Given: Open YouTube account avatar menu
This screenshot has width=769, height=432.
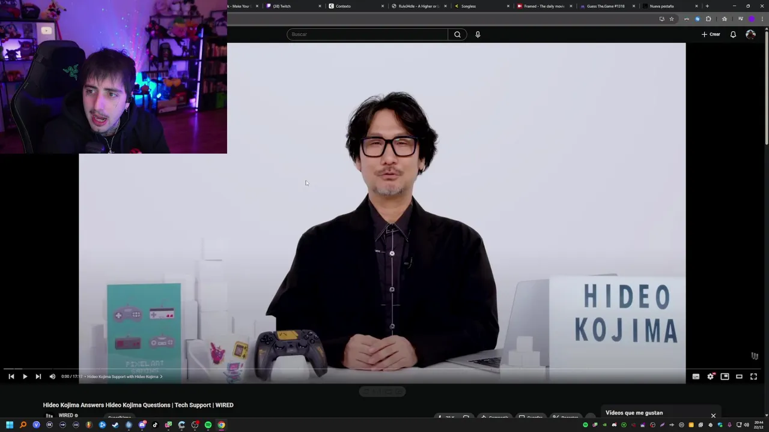Looking at the screenshot, I should point(750,34).
